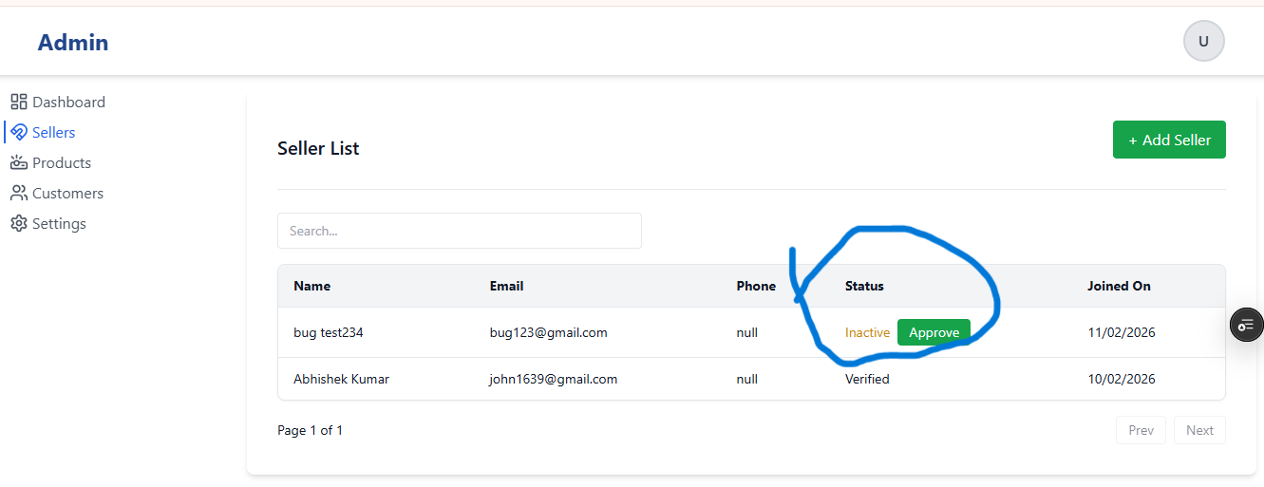Click the Sellers handshake icon
The height and width of the screenshot is (487, 1264).
tap(19, 132)
